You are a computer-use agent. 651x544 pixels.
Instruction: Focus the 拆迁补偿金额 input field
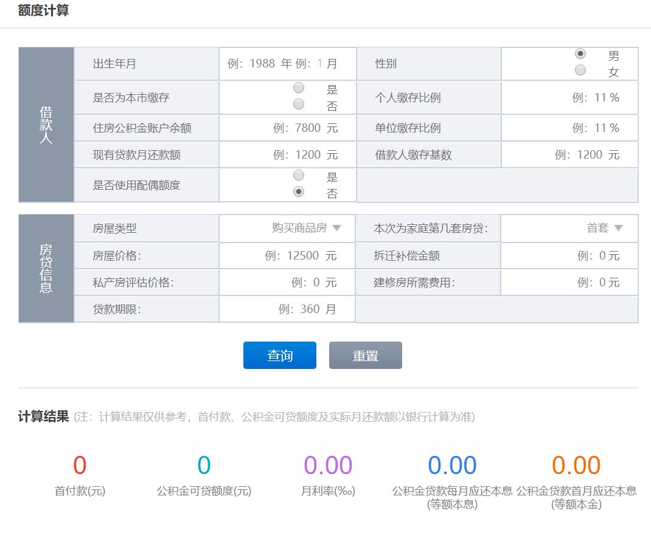[x=591, y=256]
